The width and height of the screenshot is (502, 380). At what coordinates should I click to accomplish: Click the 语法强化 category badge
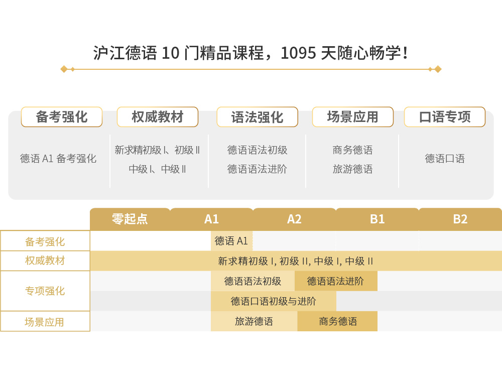point(257,117)
